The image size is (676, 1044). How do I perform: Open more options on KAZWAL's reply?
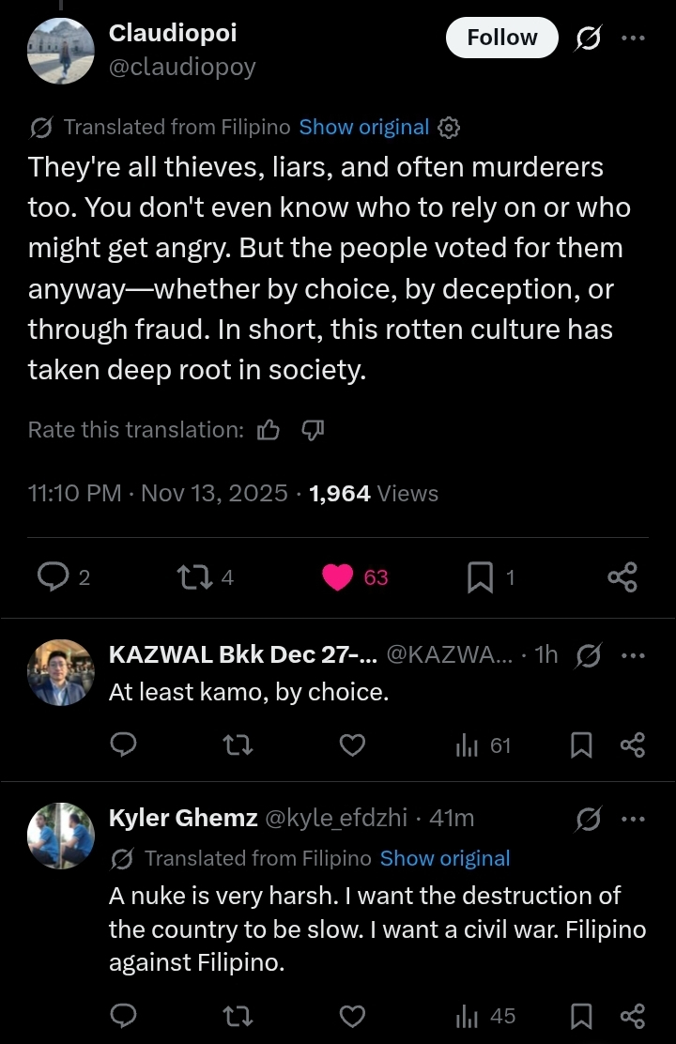pyautogui.click(x=634, y=655)
